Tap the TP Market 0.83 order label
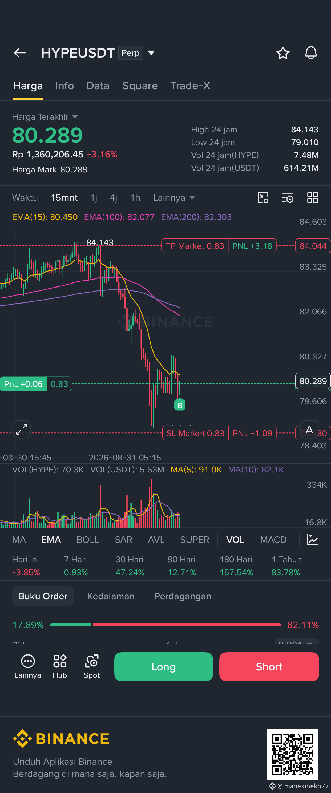 tap(195, 246)
